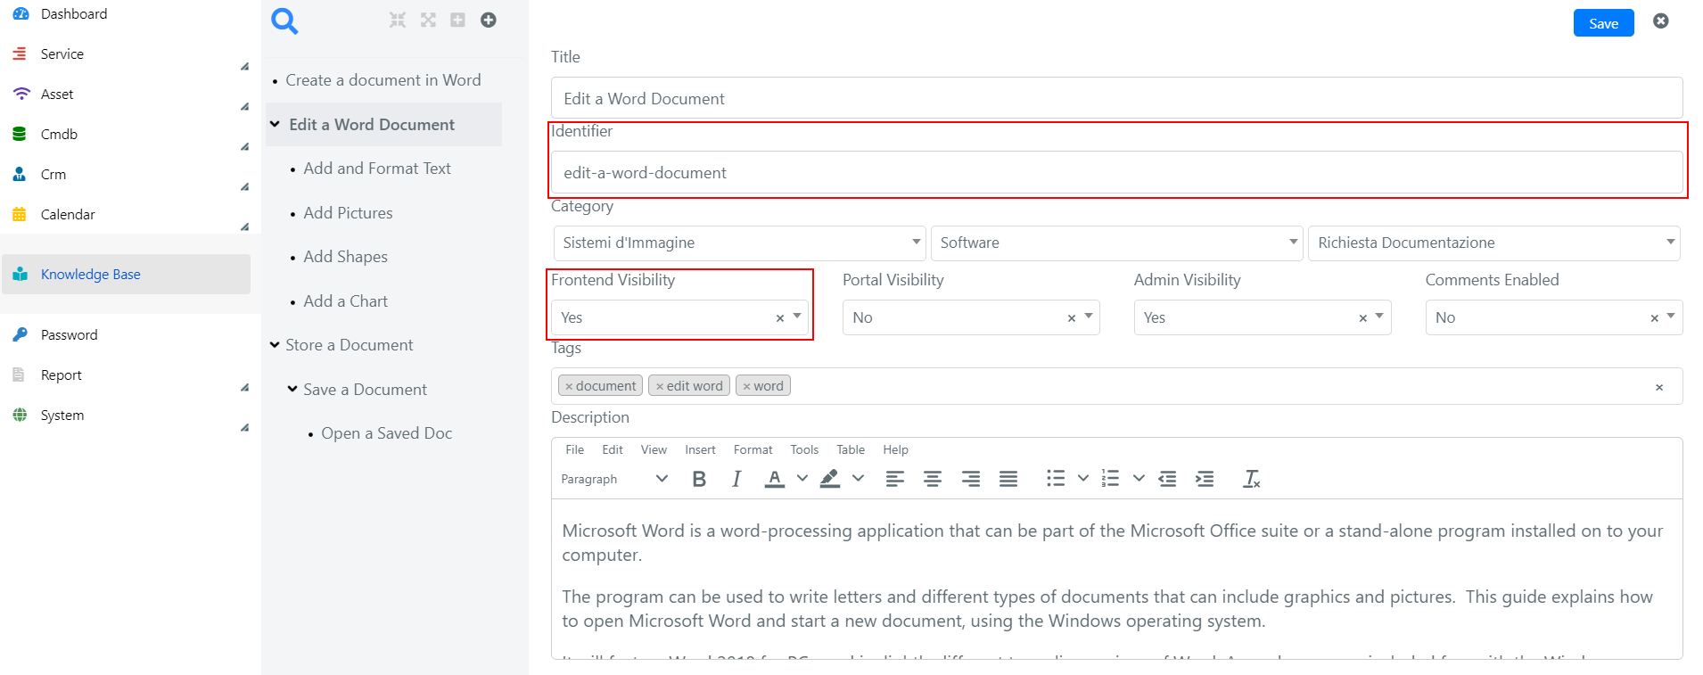Select 'Create a document in Word' article
The image size is (1703, 675).
tap(383, 80)
